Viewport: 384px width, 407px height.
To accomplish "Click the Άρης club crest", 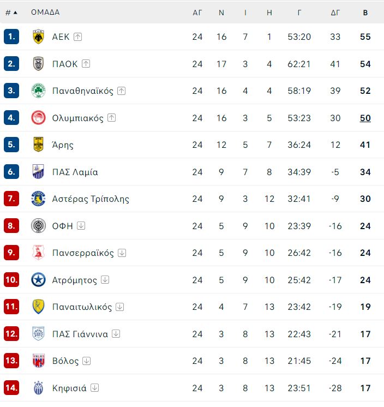I will (38, 145).
